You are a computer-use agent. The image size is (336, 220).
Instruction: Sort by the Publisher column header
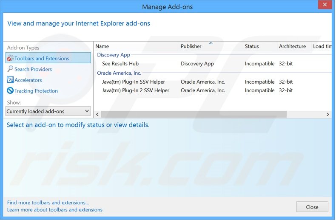[x=211, y=46]
